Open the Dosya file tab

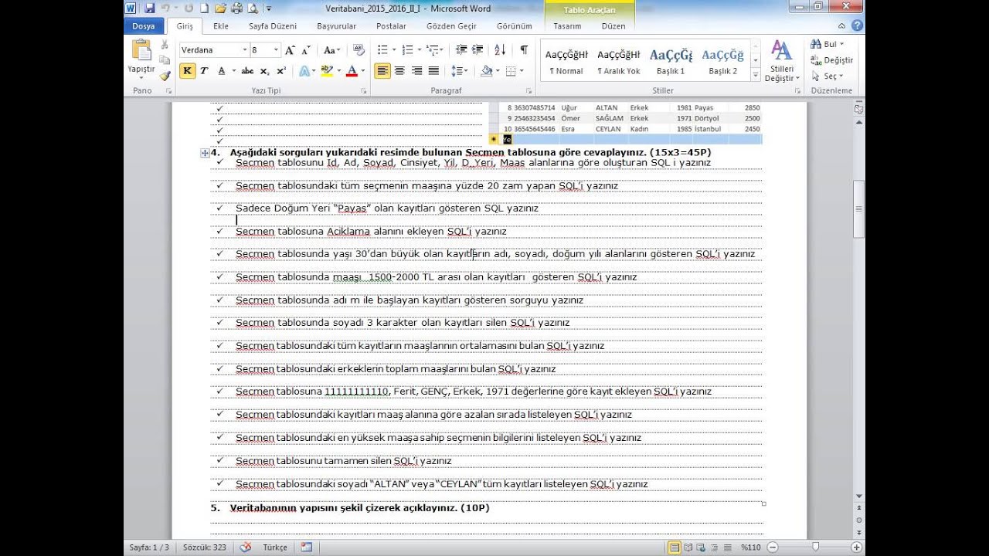coord(143,25)
